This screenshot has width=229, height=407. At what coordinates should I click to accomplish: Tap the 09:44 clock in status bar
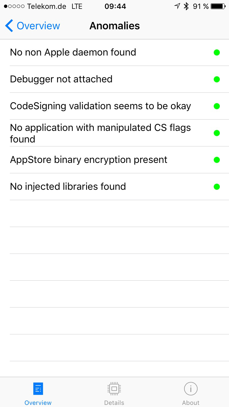(x=115, y=6)
